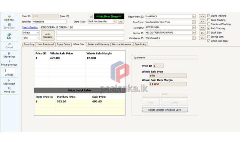Open the Store Rack dropdown
This screenshot has height=144, width=240.
pyautogui.click(x=114, y=22)
